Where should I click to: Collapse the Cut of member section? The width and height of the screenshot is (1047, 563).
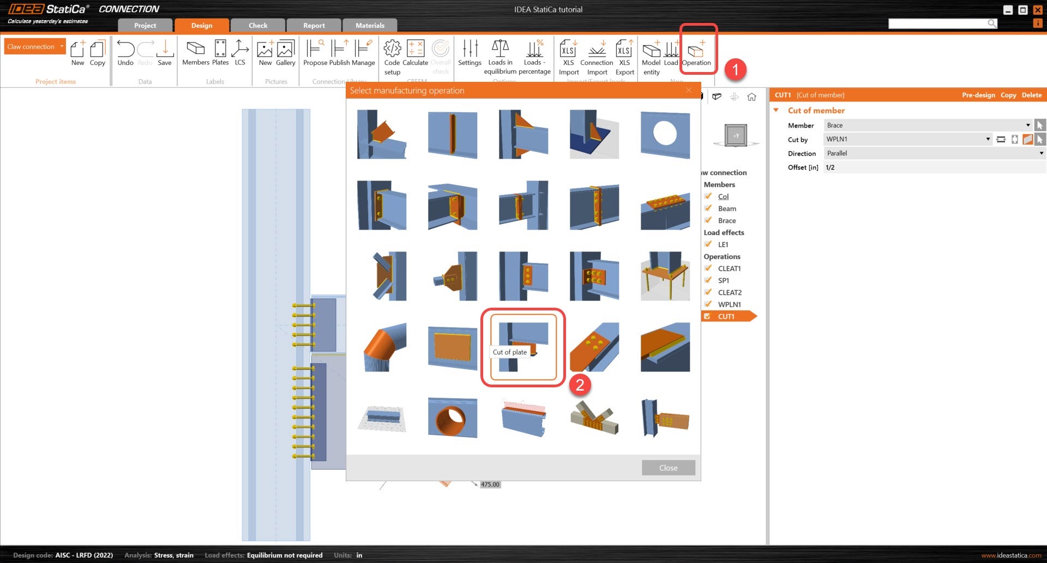776,110
